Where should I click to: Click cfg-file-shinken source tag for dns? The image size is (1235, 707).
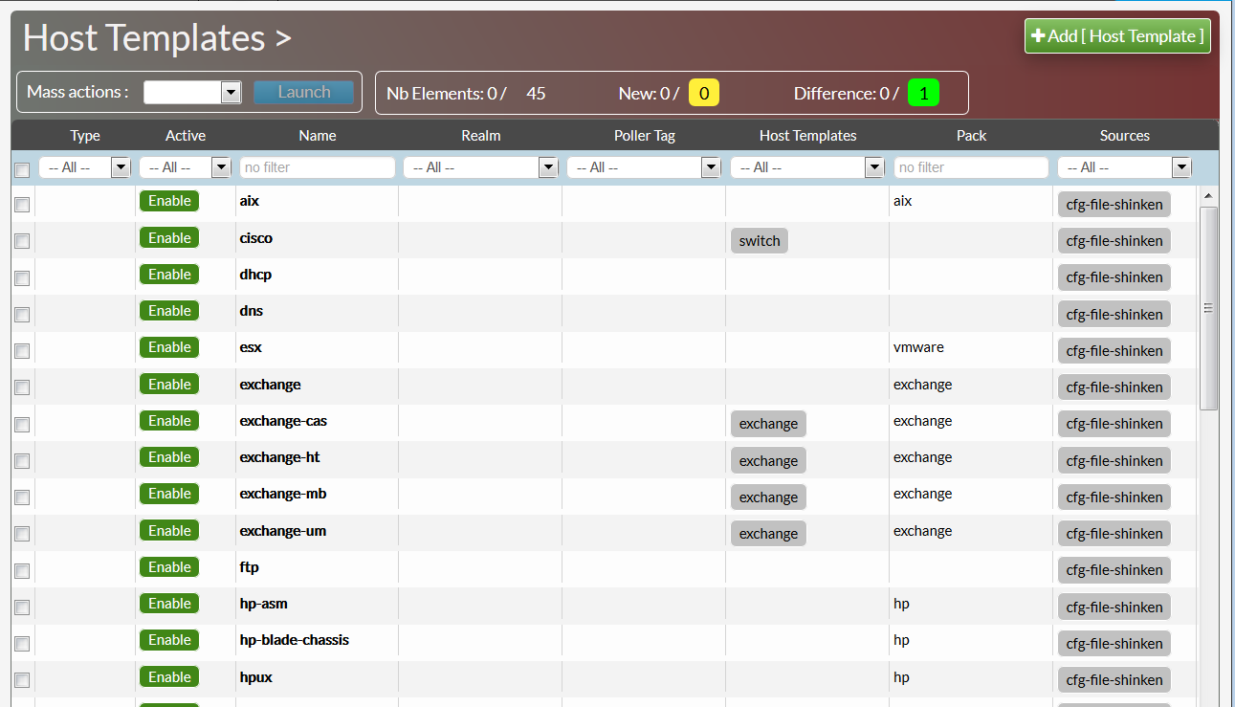[x=1114, y=314]
